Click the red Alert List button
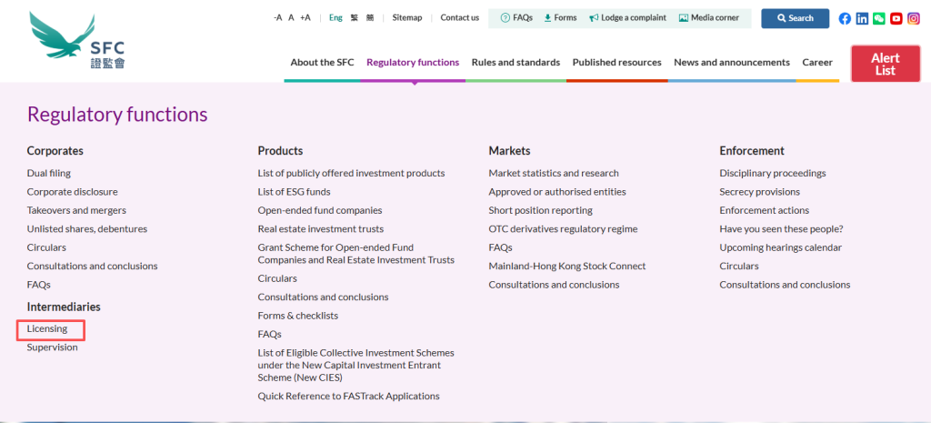Image resolution: width=931 pixels, height=423 pixels. [x=885, y=64]
